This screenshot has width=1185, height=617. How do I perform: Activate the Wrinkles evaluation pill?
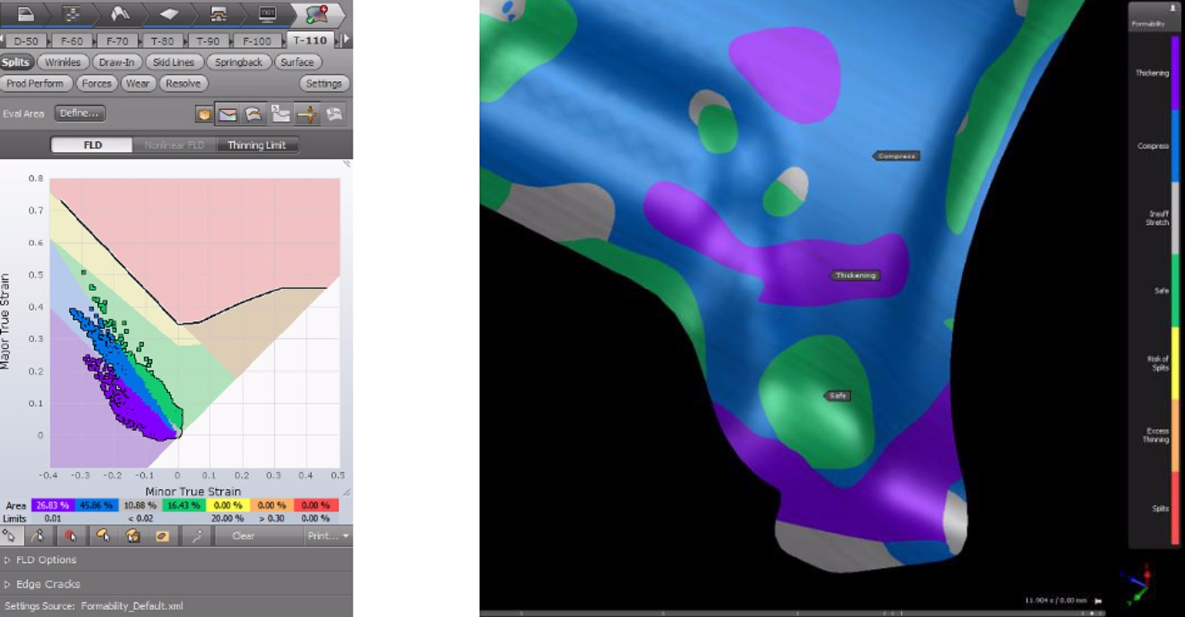click(62, 62)
